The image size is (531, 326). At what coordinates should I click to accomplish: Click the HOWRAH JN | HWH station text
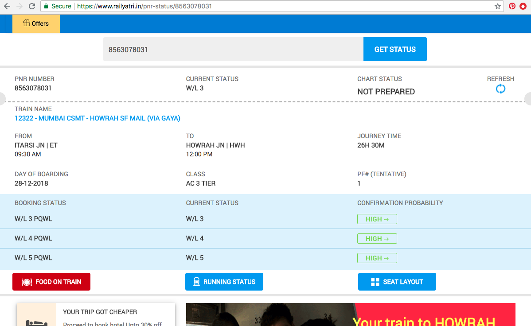[215, 145]
